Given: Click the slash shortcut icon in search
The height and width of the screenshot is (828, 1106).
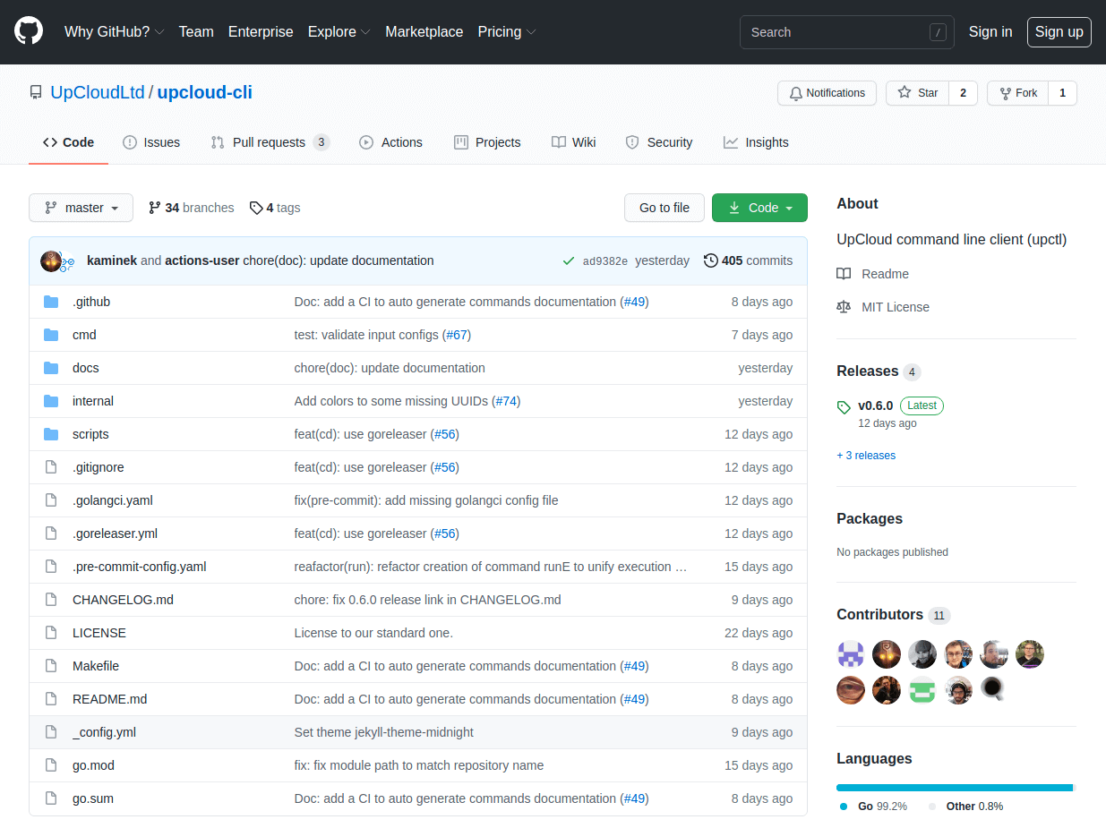Looking at the screenshot, I should [x=938, y=32].
